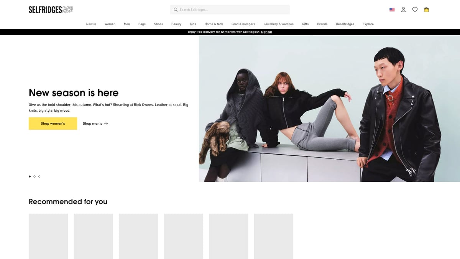
Task: Open the search magnifier icon
Action: pos(176,10)
